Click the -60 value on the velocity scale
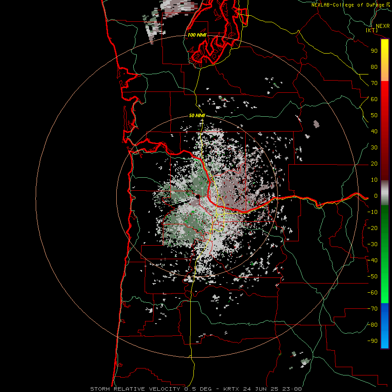Viewport: 392px width, 392px height. [372, 293]
